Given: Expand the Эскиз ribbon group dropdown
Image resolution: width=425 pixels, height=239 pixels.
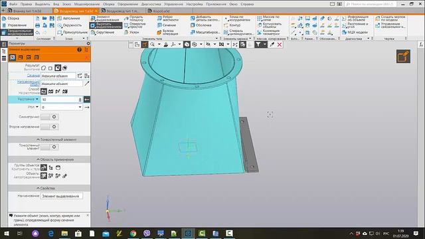Looking at the screenshot, I should [x=84, y=39].
